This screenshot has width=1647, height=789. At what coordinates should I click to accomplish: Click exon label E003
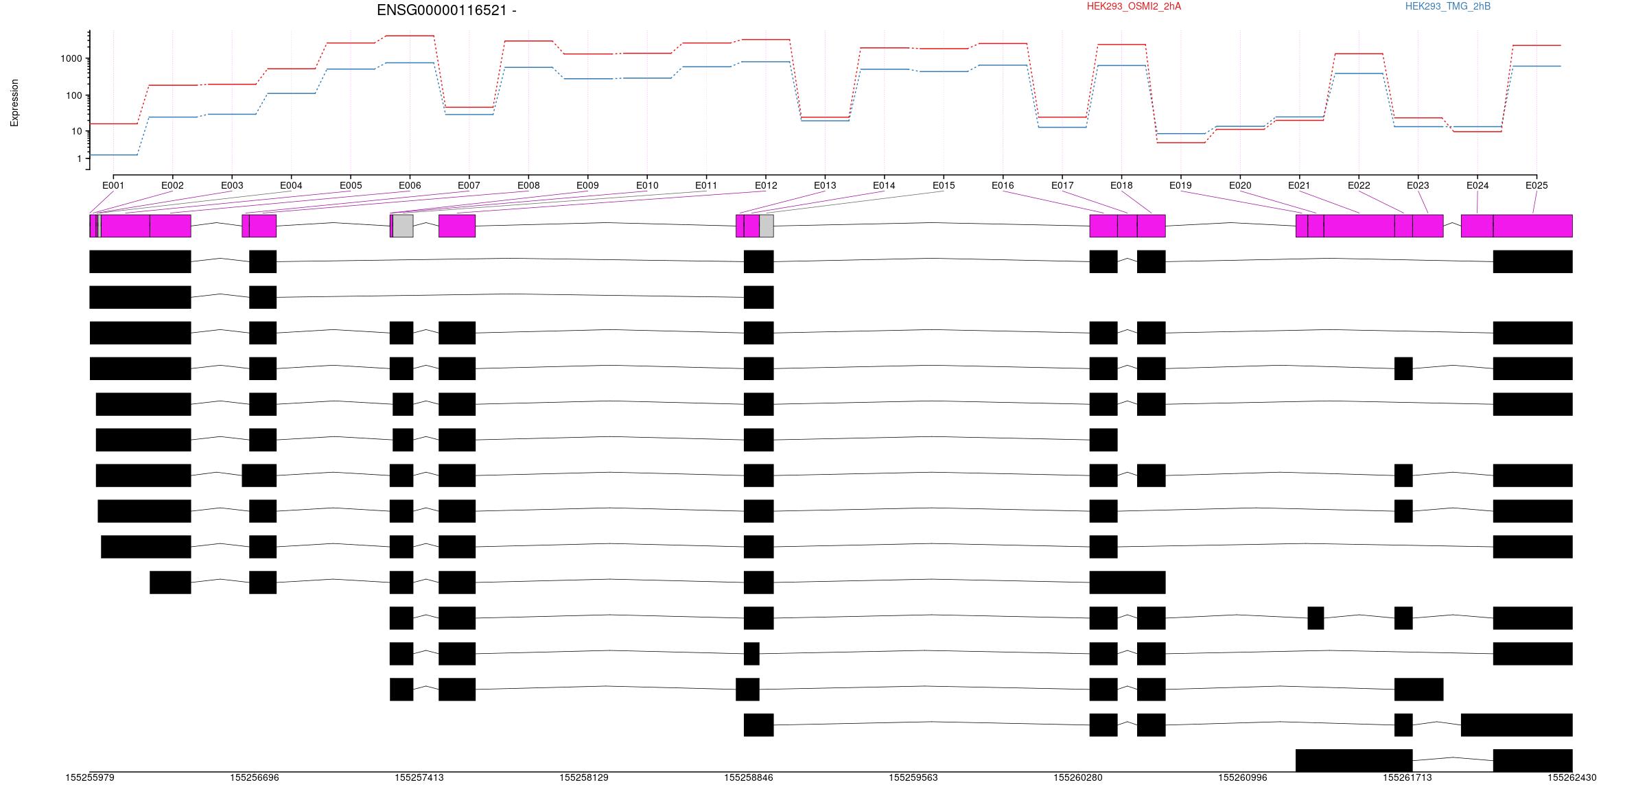tap(232, 185)
